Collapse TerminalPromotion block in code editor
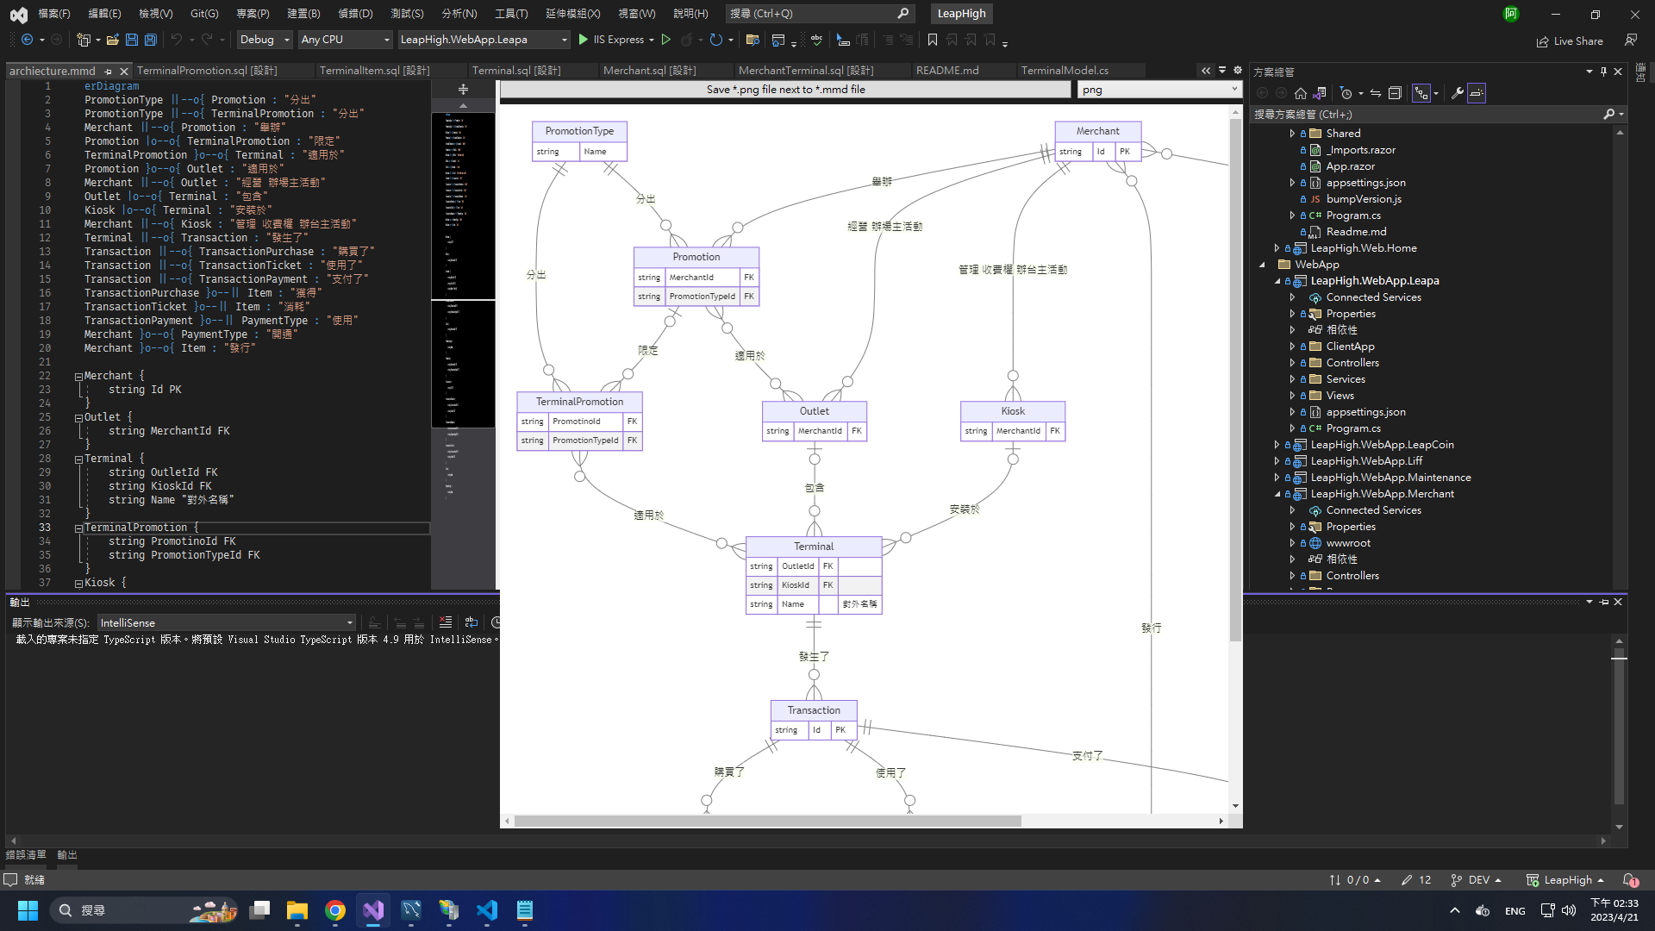The image size is (1655, 931). coord(78,528)
